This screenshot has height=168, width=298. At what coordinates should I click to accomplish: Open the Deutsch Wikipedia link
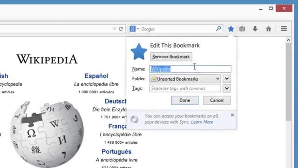point(115,101)
